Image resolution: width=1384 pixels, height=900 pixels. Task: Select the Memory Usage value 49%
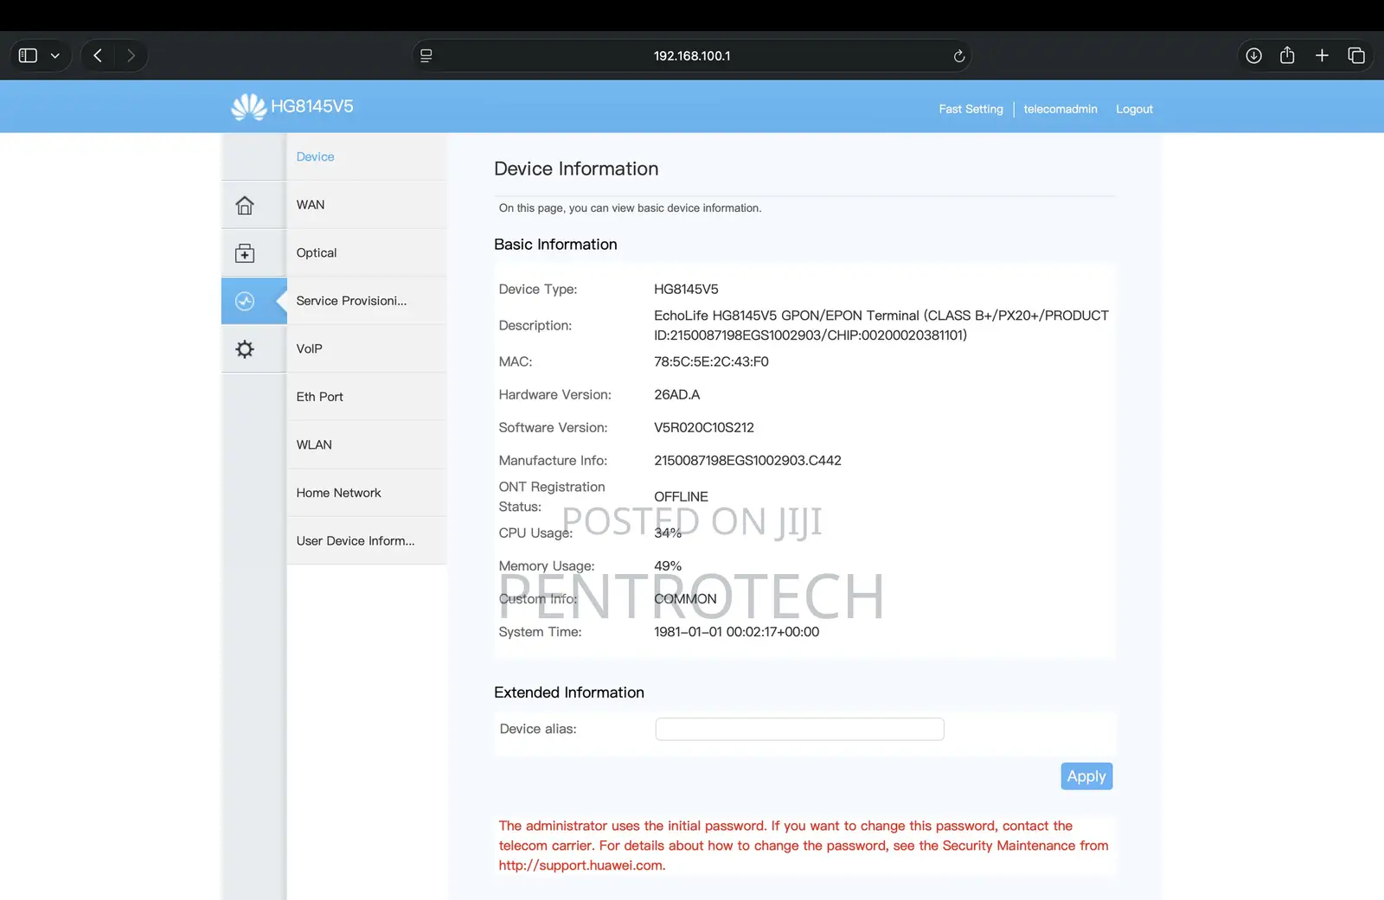pyautogui.click(x=668, y=565)
